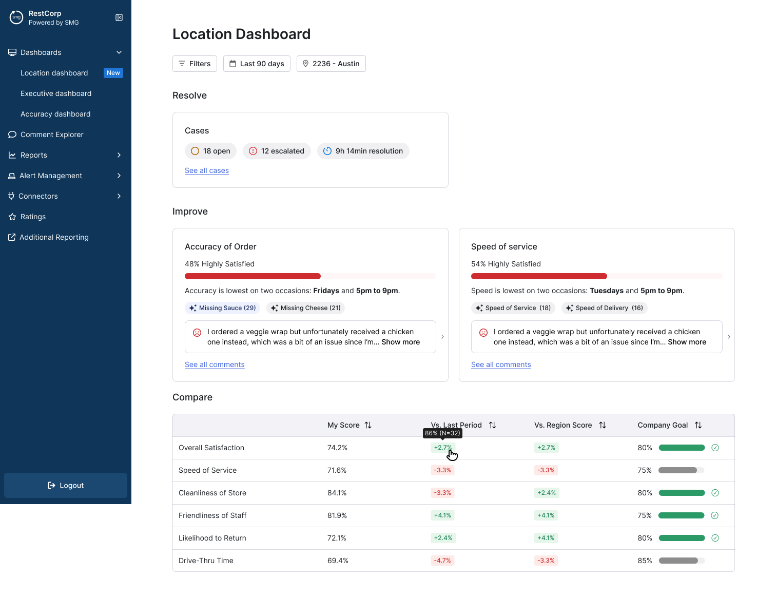This screenshot has width=776, height=616.
Task: Click the RestCorp SMG logo icon
Action: [x=16, y=17]
